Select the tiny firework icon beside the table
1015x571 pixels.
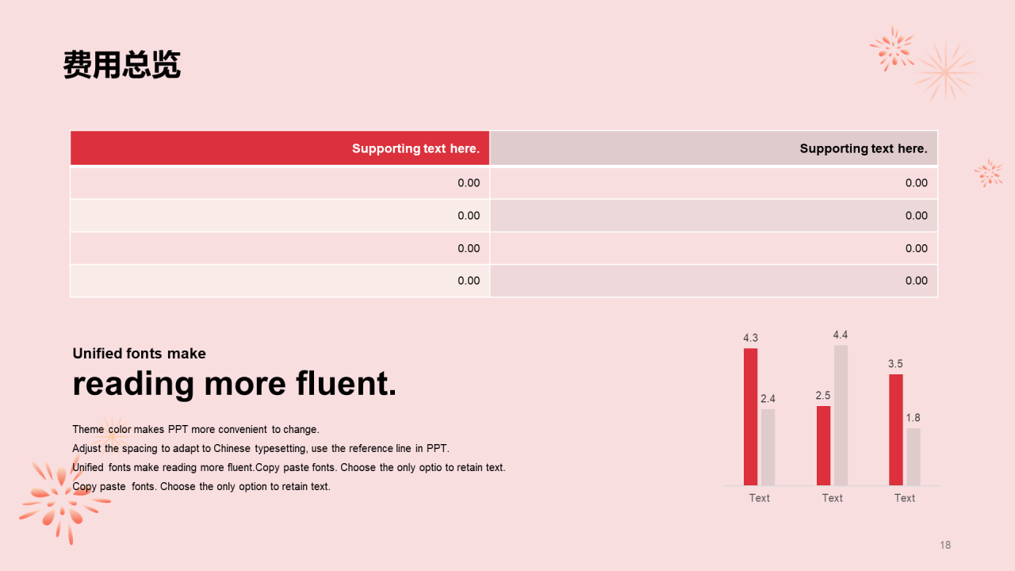point(989,173)
